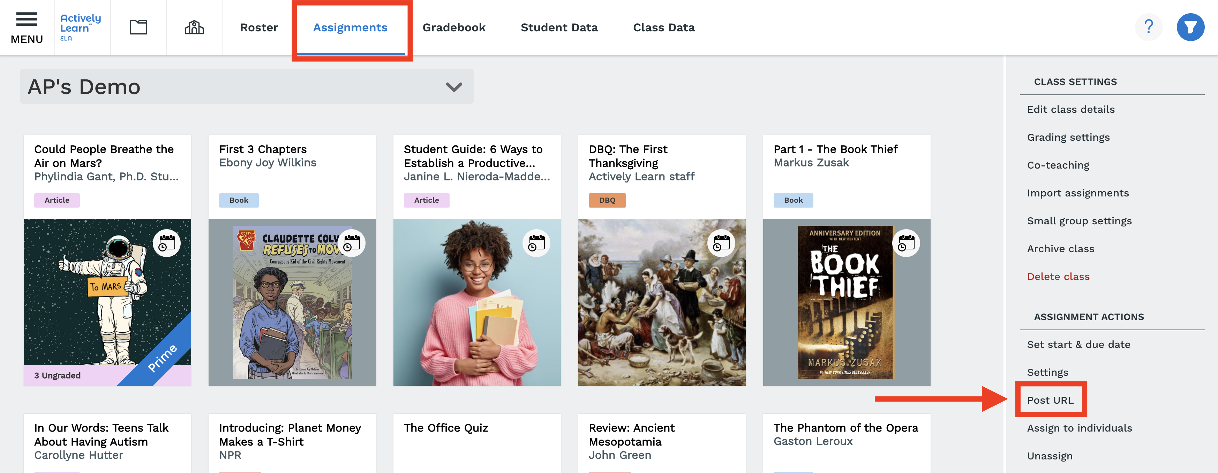Click 'Could People Breathe the Air on Mars?' title
The height and width of the screenshot is (473, 1218).
tap(104, 156)
